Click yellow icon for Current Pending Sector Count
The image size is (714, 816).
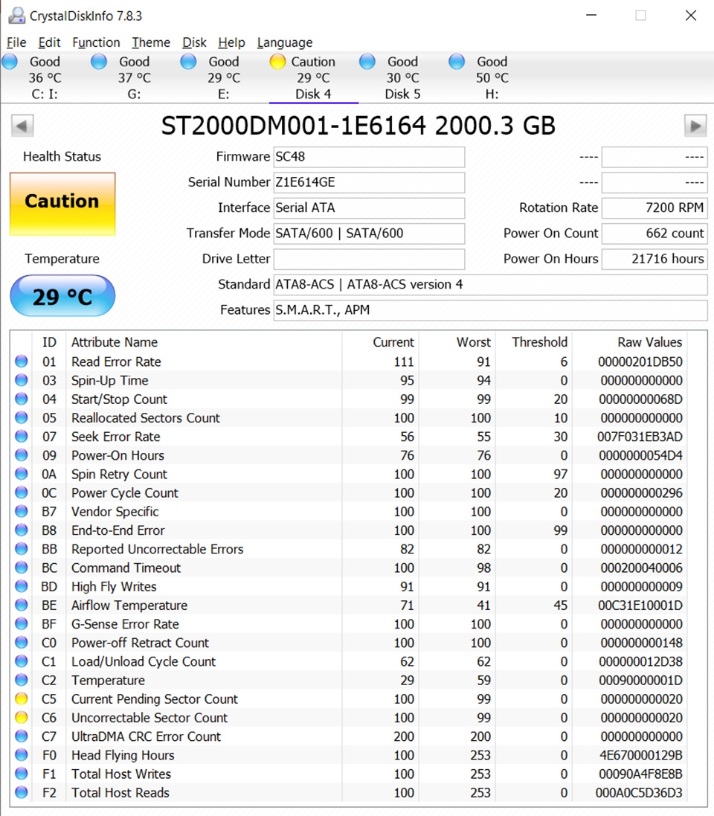(x=22, y=699)
